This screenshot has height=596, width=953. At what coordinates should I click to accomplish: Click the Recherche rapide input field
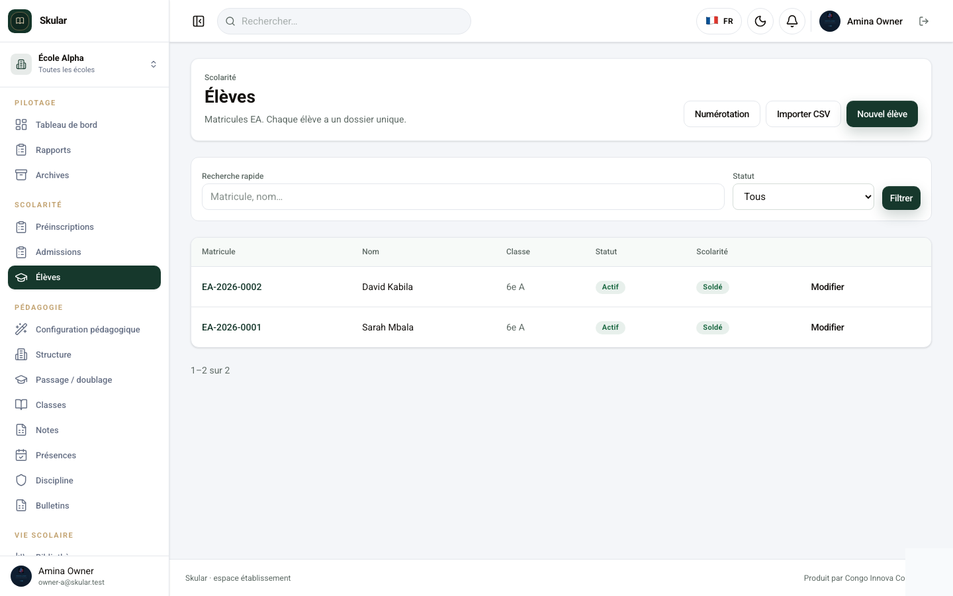pyautogui.click(x=463, y=197)
